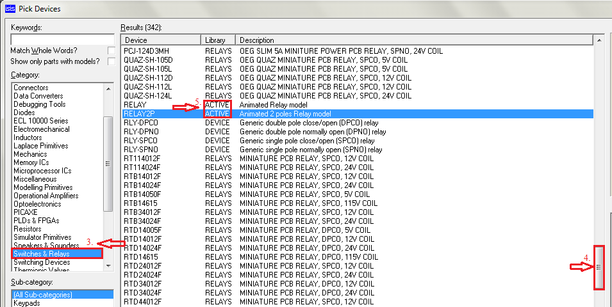Pick RLY-SPNO generic relay
Image resolution: width=612 pixels, height=307 pixels.
click(x=357, y=150)
